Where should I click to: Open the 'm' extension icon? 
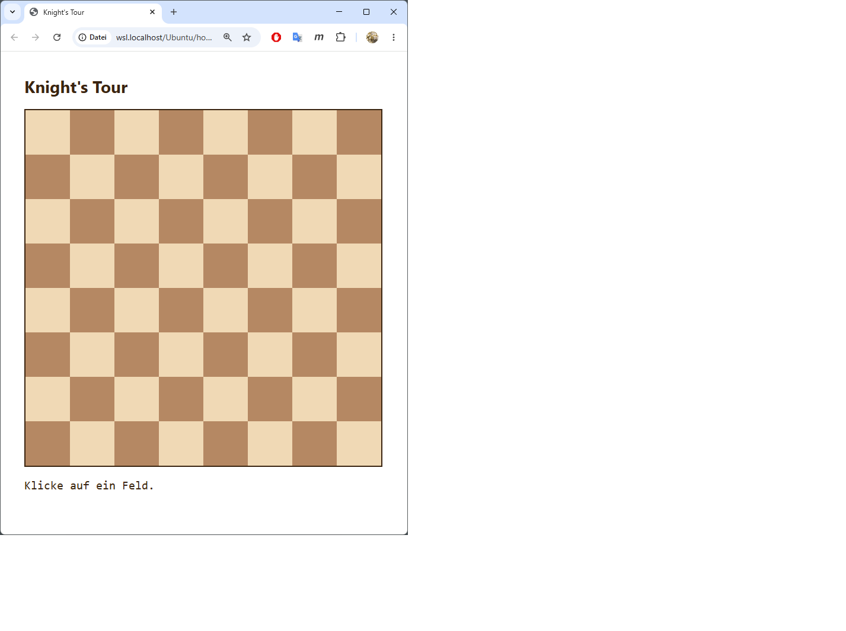(319, 37)
